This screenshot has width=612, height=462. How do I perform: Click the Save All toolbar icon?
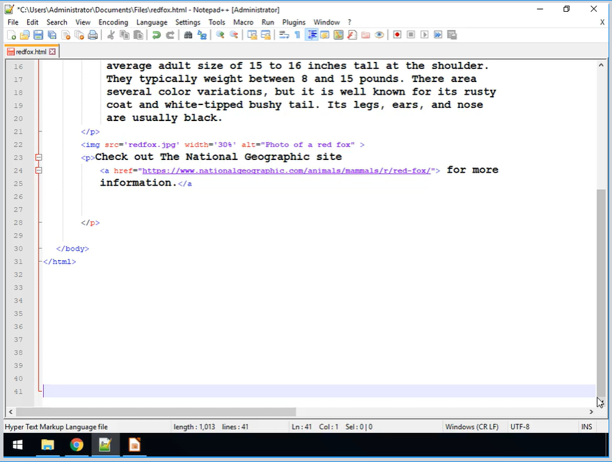tap(52, 35)
